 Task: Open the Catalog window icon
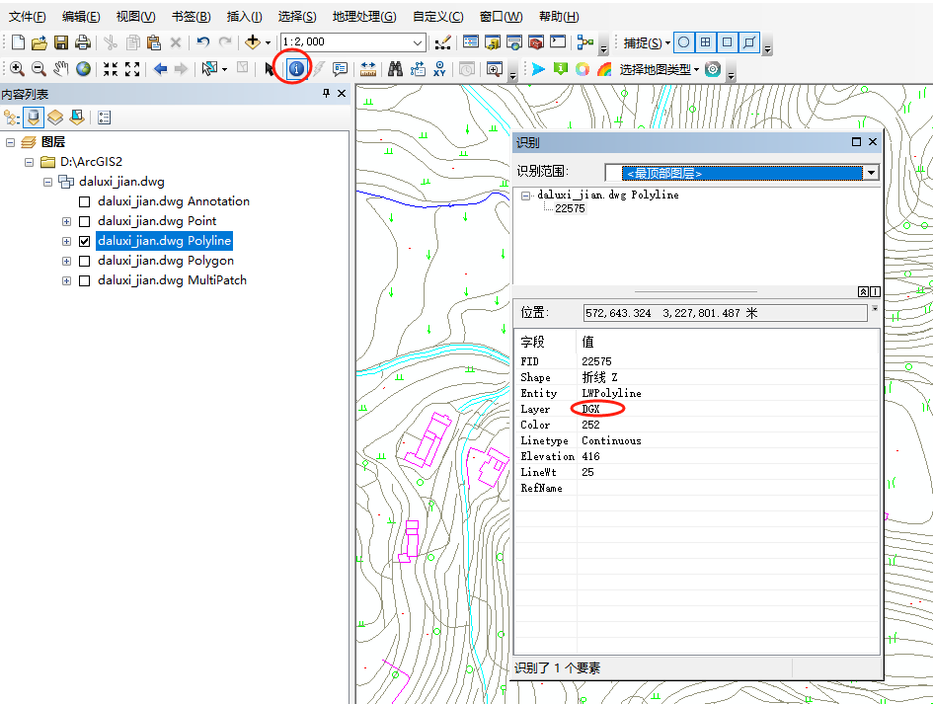coord(493,41)
